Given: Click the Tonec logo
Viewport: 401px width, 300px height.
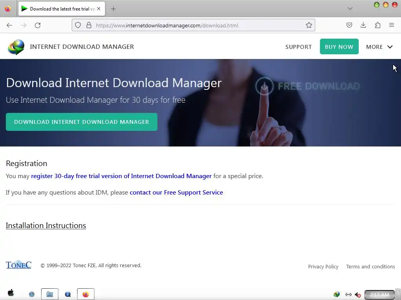Looking at the screenshot, I should [x=19, y=265].
